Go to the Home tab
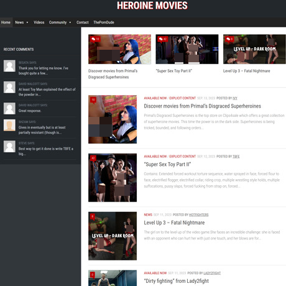Image resolution: width=286 pixels, height=286 pixels. [x=6, y=22]
